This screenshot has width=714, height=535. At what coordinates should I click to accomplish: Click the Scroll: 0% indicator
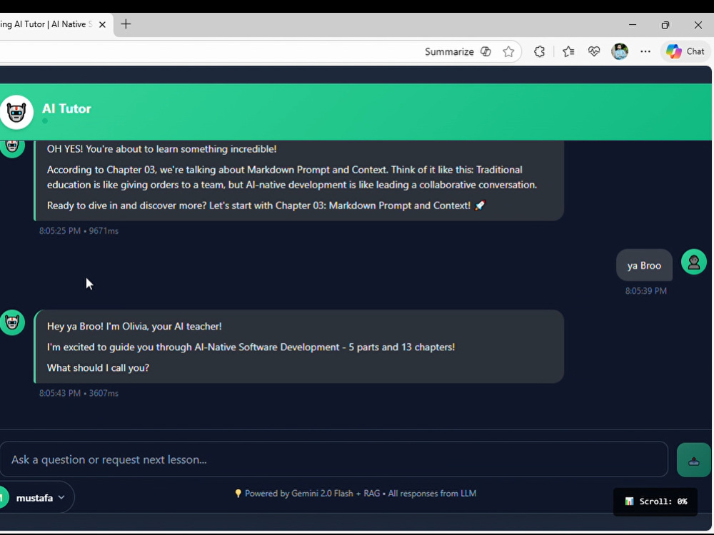tap(655, 501)
